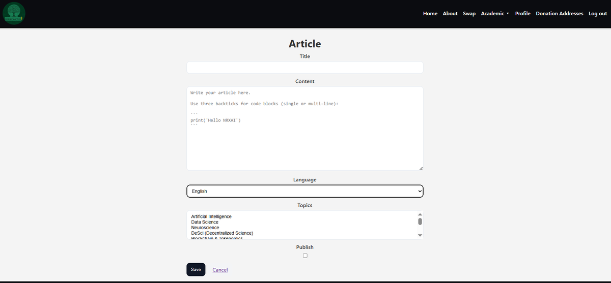611x283 pixels.
Task: Select Artificial Intelligence in Topics list
Action: coord(211,216)
